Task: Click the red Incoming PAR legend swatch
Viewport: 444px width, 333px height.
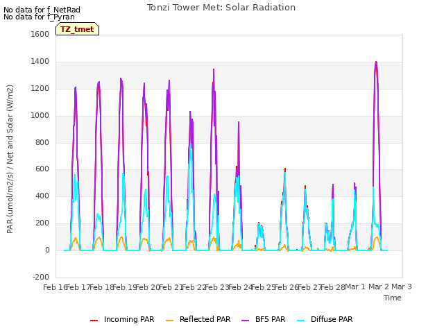Action: click(94, 321)
